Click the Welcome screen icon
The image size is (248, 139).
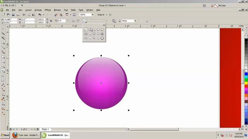(x=74, y=15)
